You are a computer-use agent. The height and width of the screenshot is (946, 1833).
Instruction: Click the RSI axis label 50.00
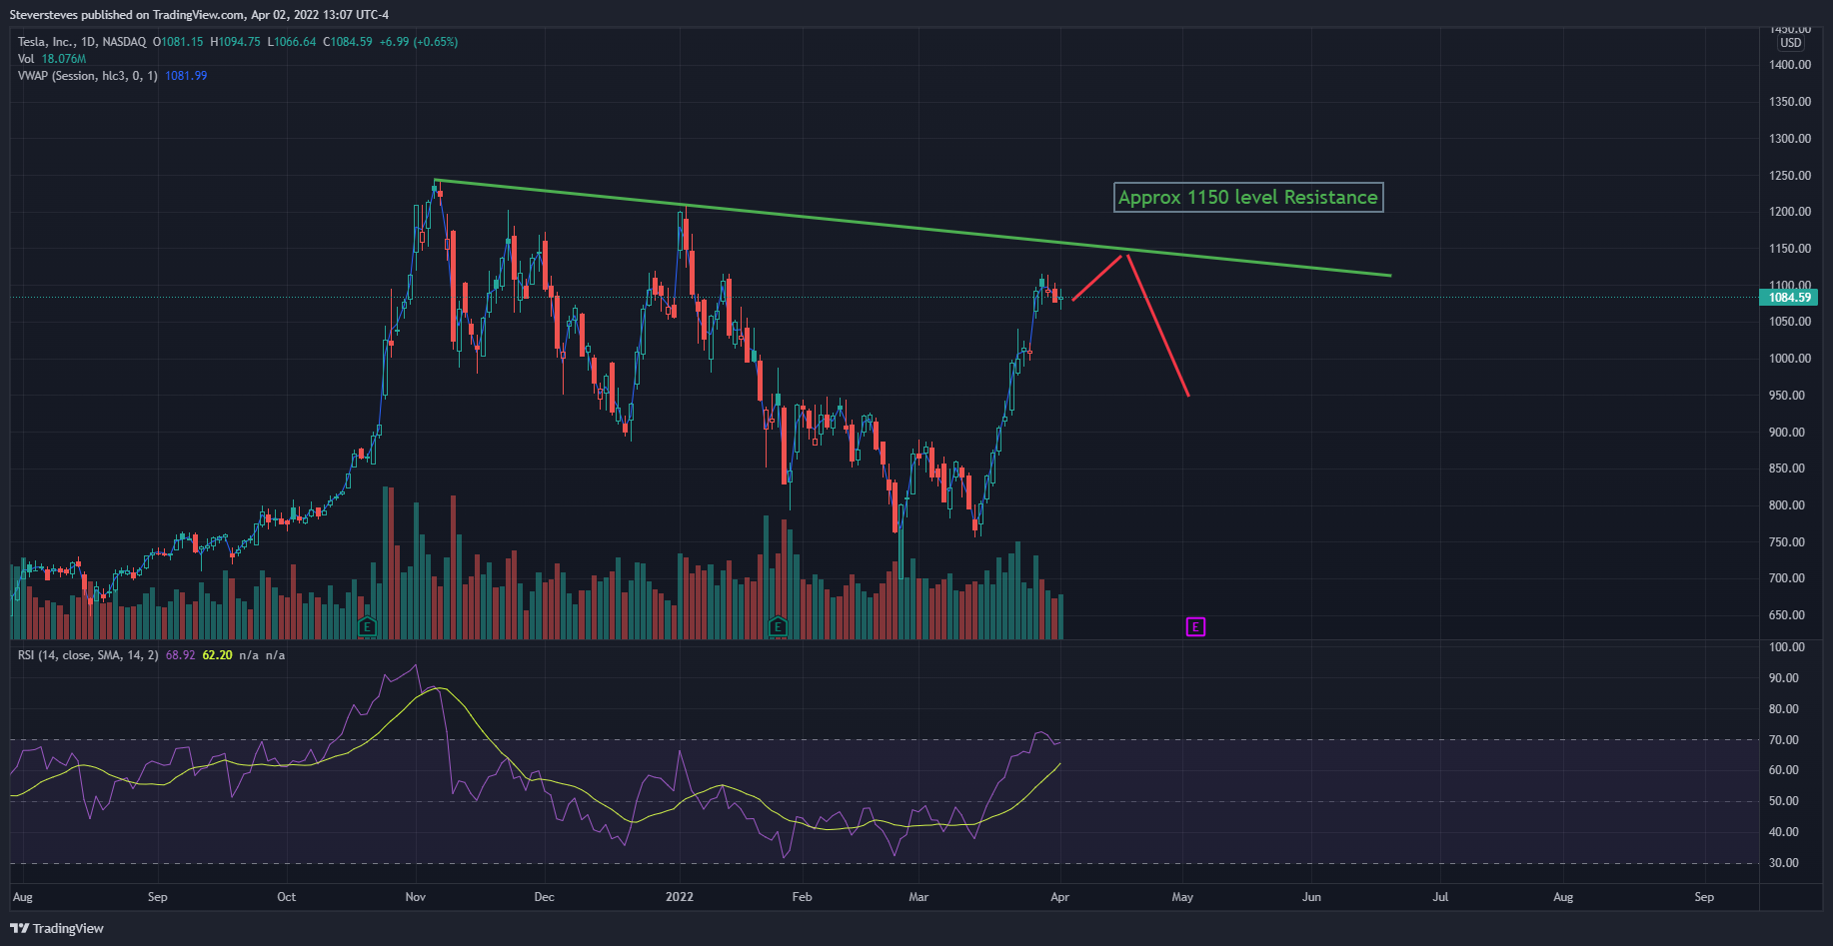coord(1783,801)
